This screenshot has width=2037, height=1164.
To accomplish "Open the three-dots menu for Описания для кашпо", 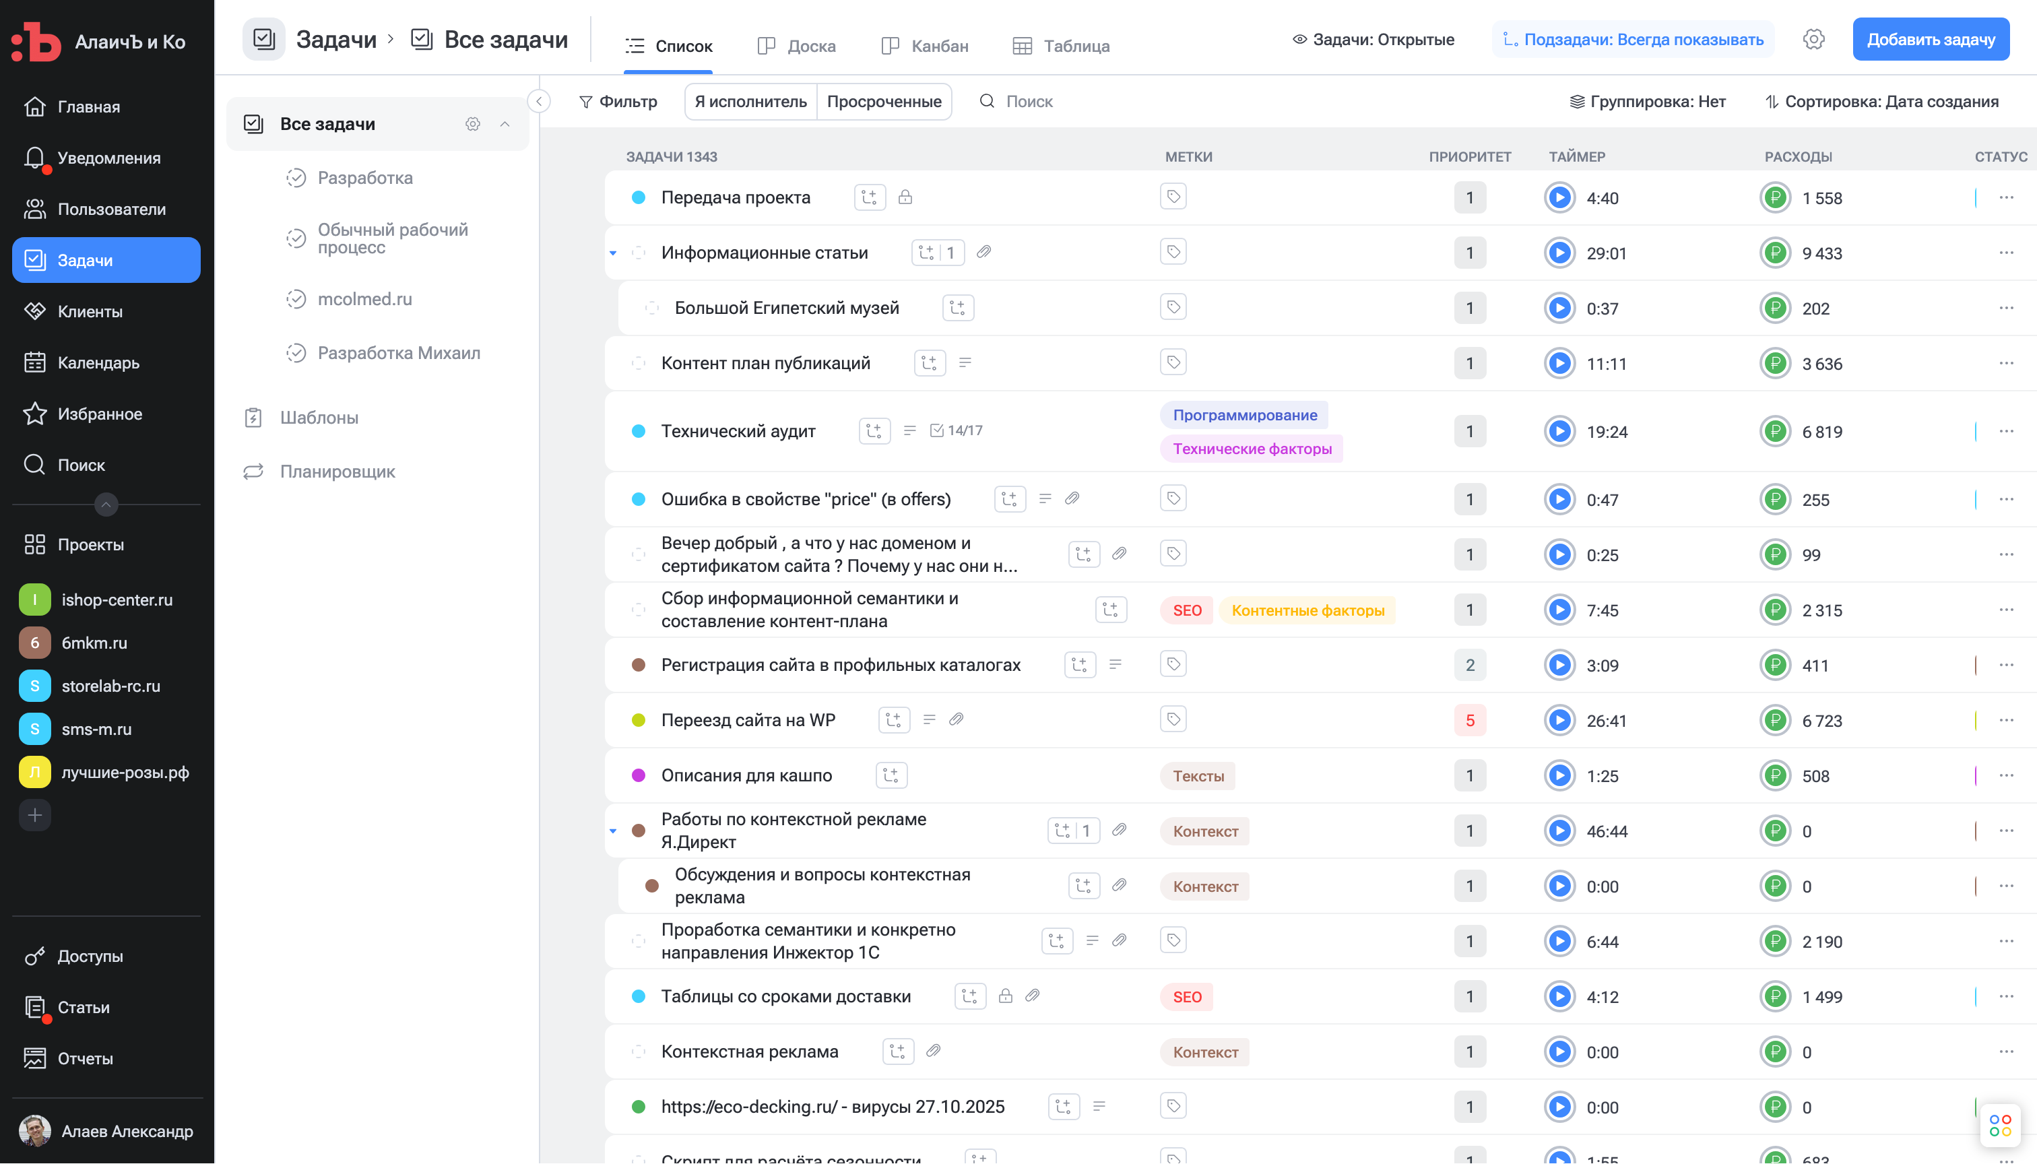I will (2006, 775).
